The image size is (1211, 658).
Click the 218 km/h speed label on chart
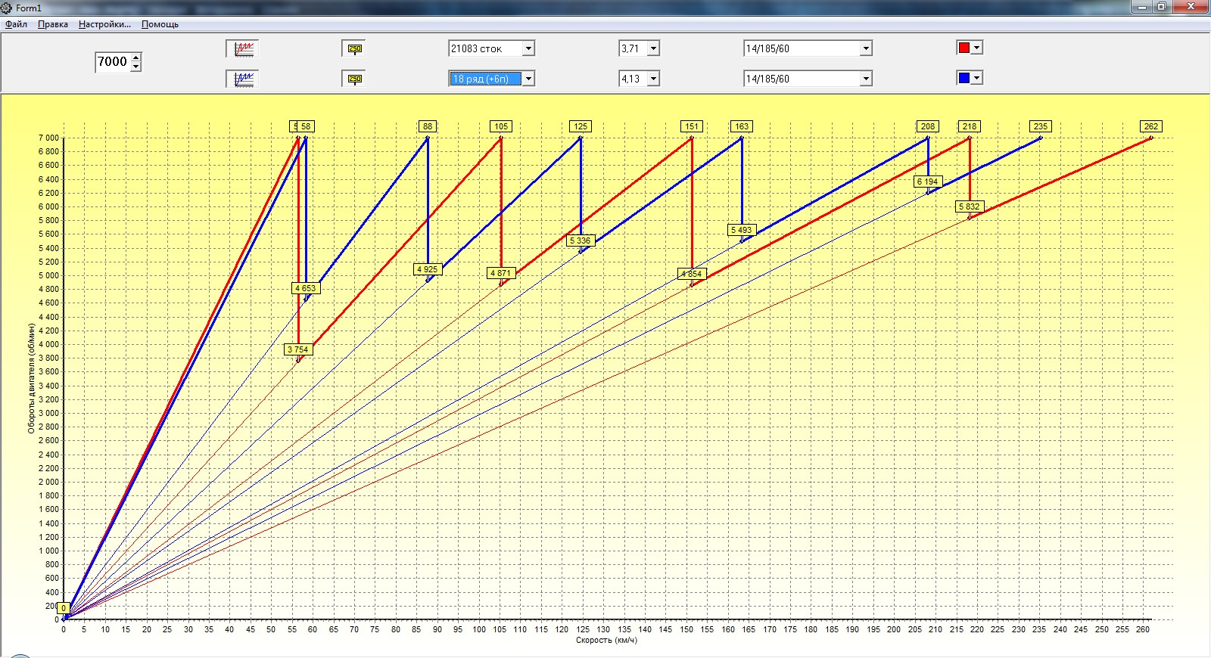coord(970,126)
